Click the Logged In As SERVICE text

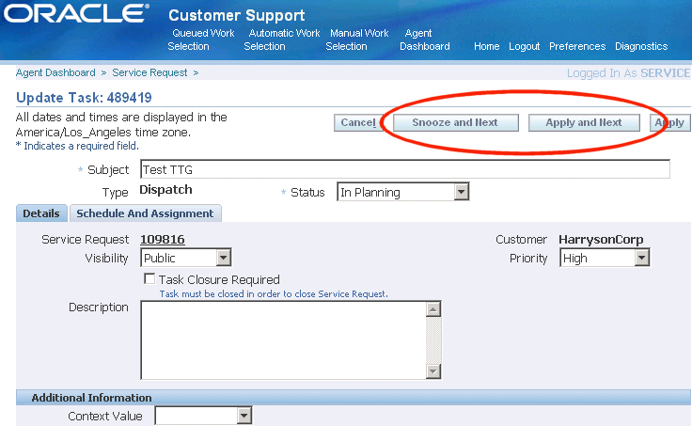click(x=628, y=73)
